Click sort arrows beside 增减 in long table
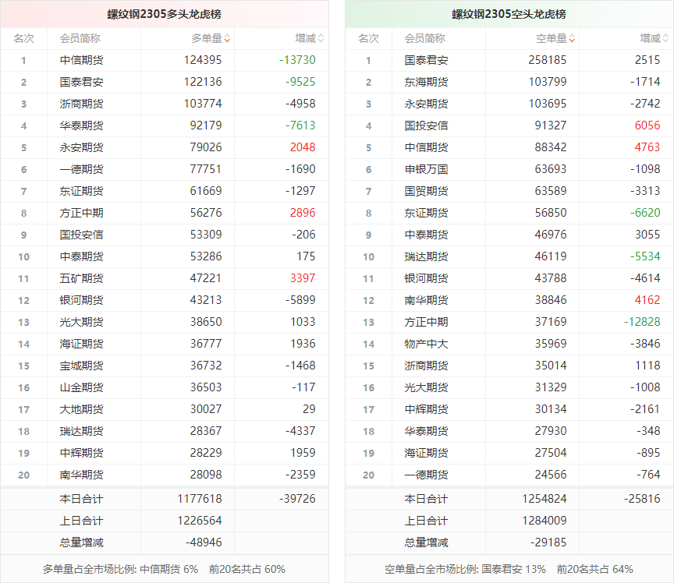This screenshot has height=583, width=674. [321, 38]
